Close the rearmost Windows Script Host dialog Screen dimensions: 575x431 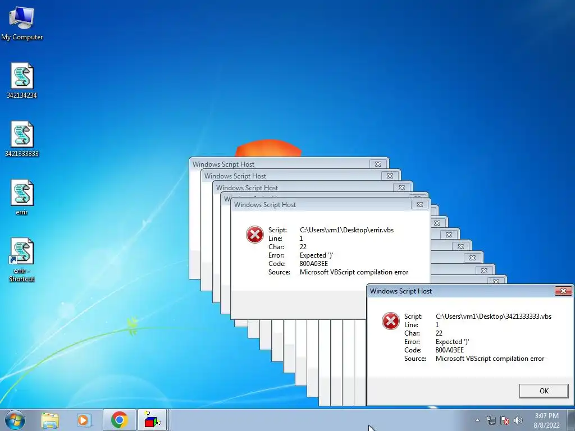click(378, 164)
